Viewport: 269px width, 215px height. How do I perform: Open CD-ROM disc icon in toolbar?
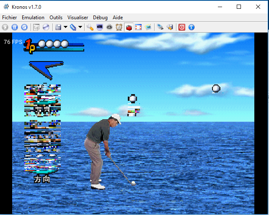tap(46, 27)
